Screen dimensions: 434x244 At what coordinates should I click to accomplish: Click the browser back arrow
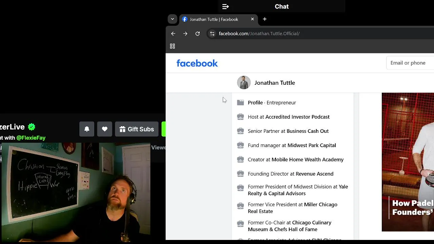[173, 34]
